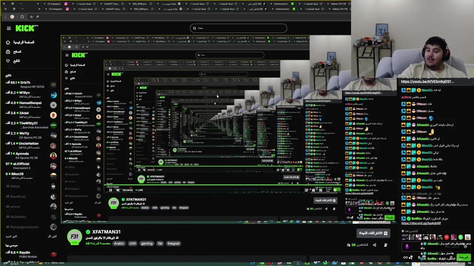Open offline SaudCast channel in sidebar
This screenshot has width=474, height=266.
pyautogui.click(x=31, y=197)
